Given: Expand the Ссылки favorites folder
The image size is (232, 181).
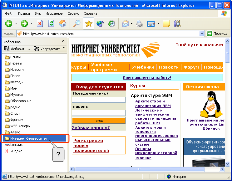Looking at the screenshot, I should (14, 57).
